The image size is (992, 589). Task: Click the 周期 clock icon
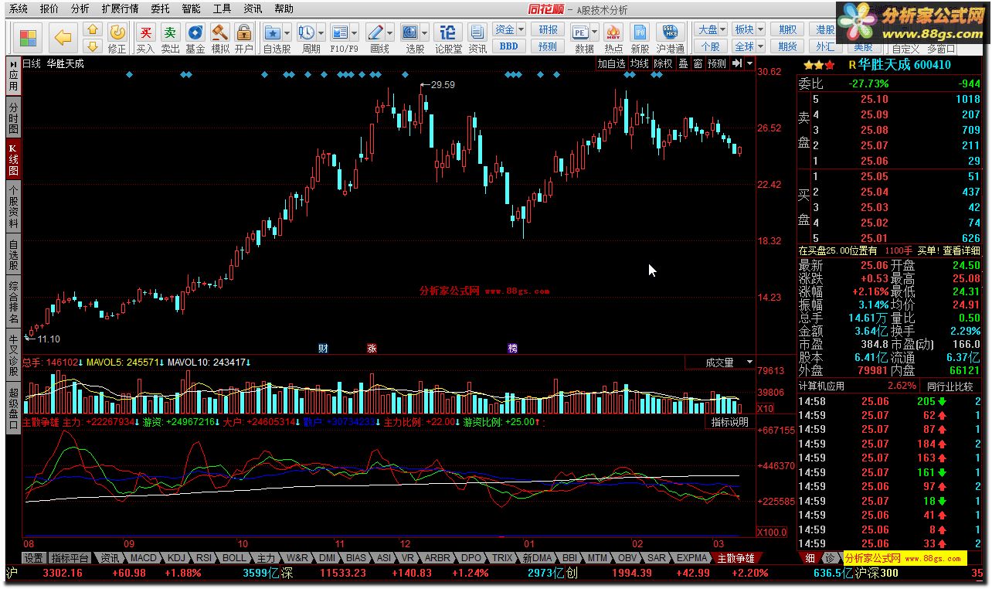306,32
